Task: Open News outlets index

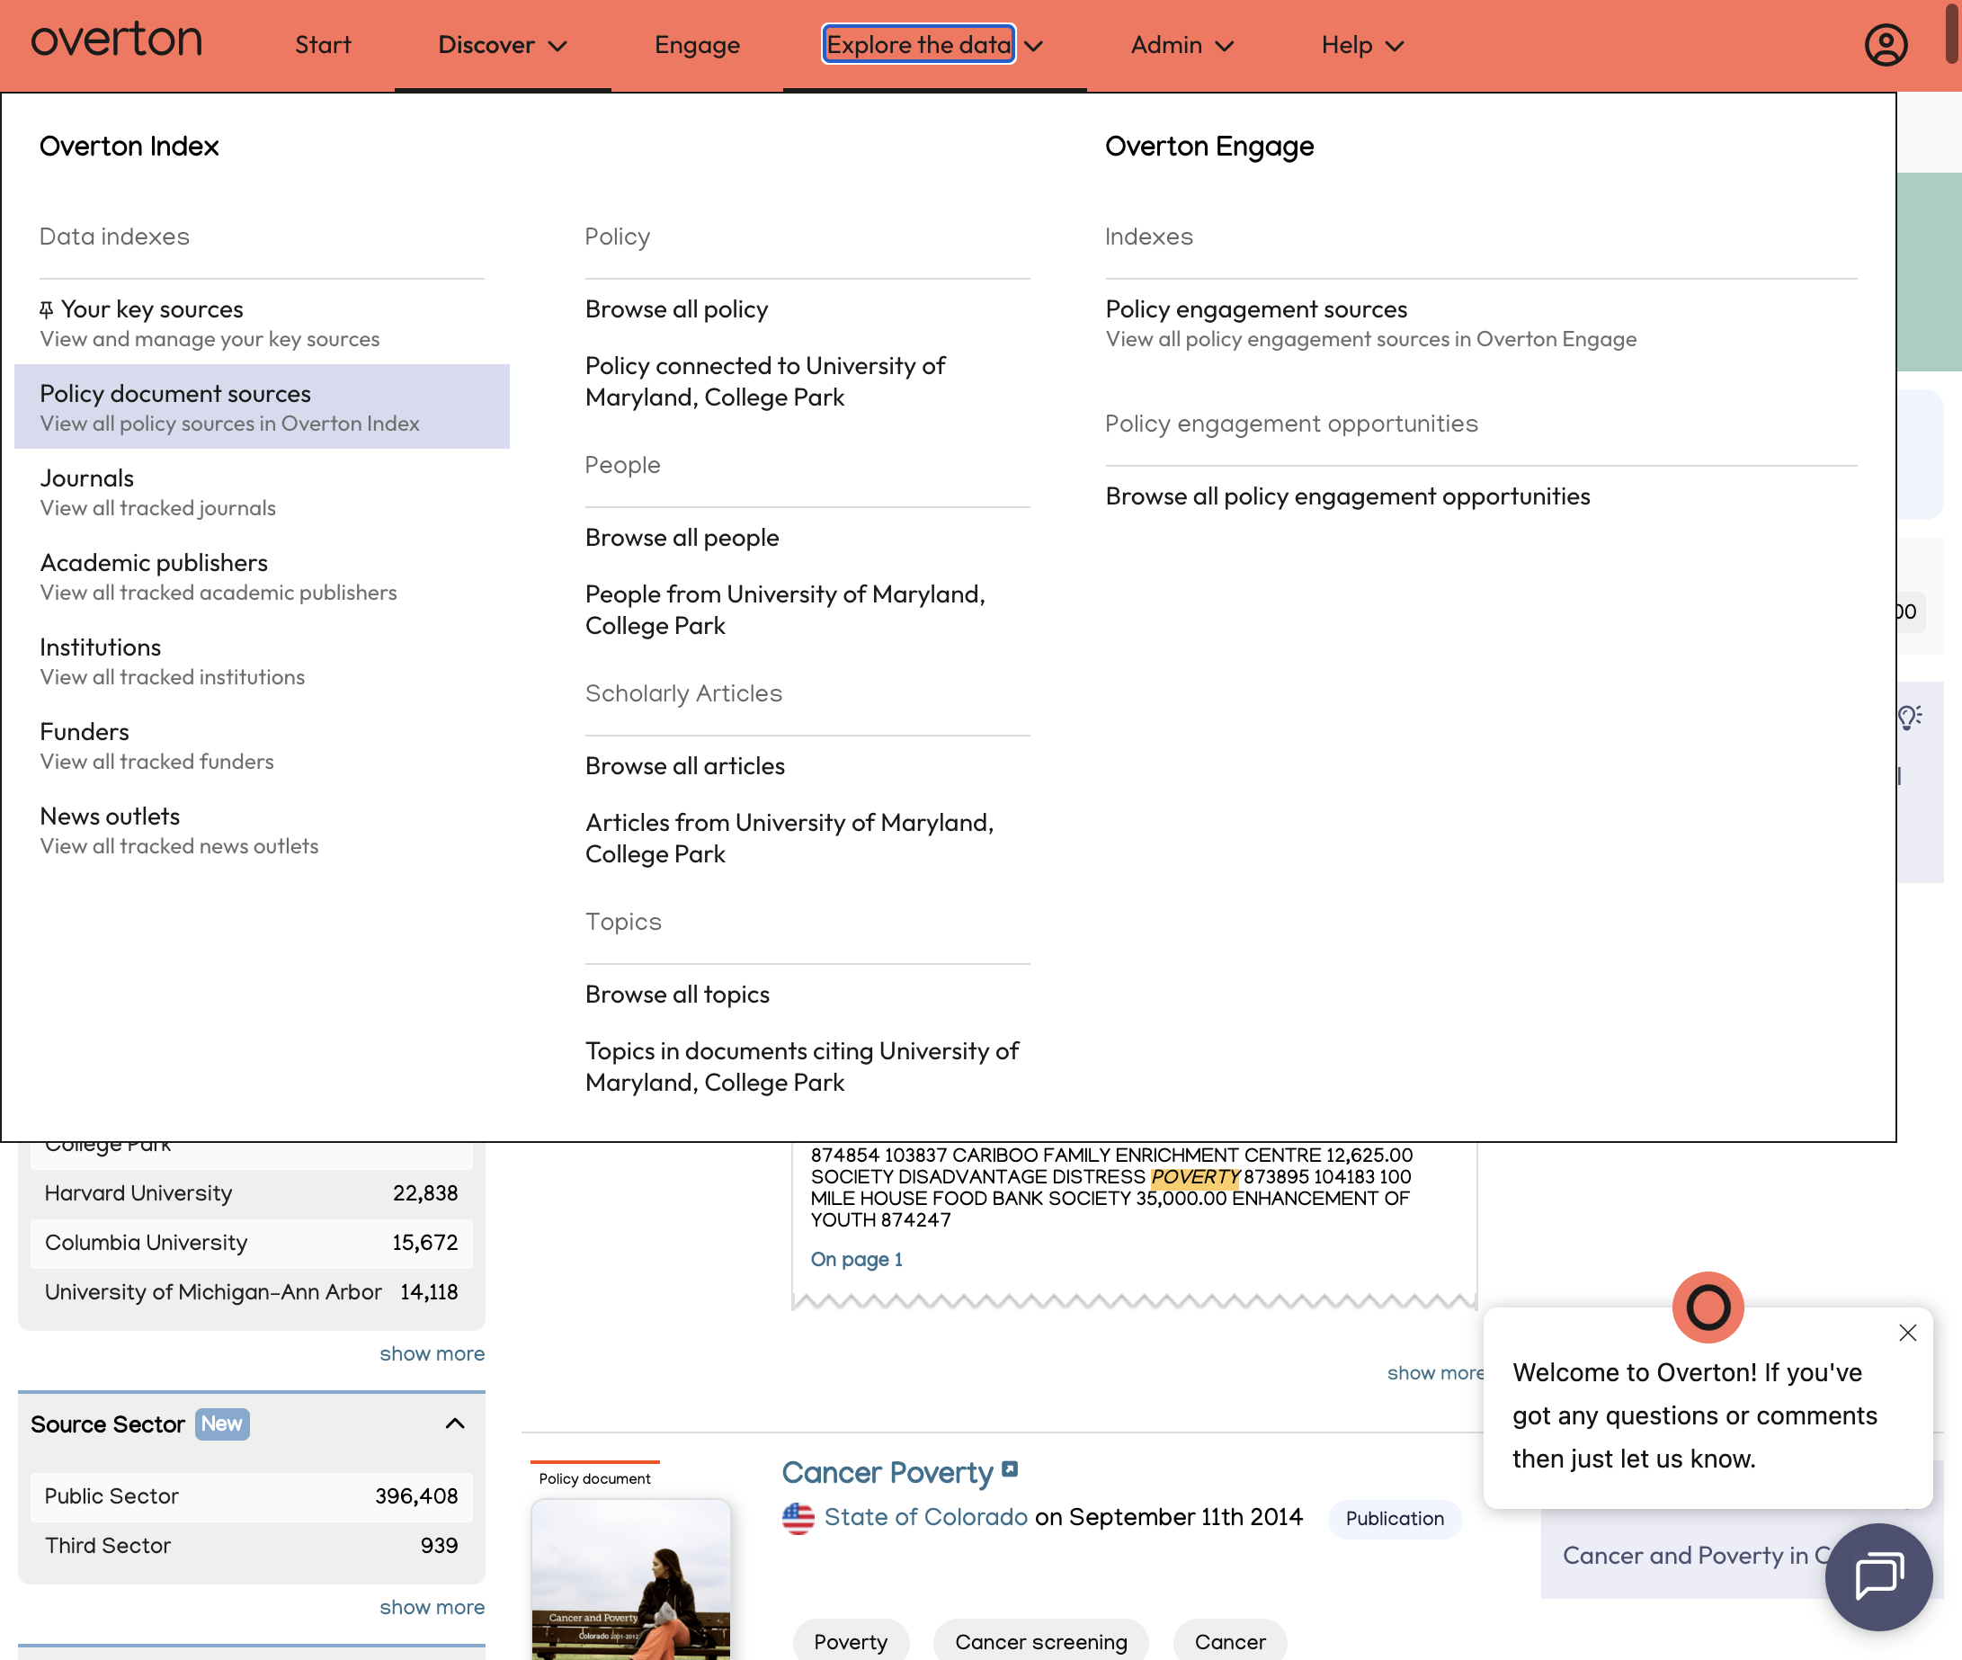Action: pyautogui.click(x=262, y=830)
